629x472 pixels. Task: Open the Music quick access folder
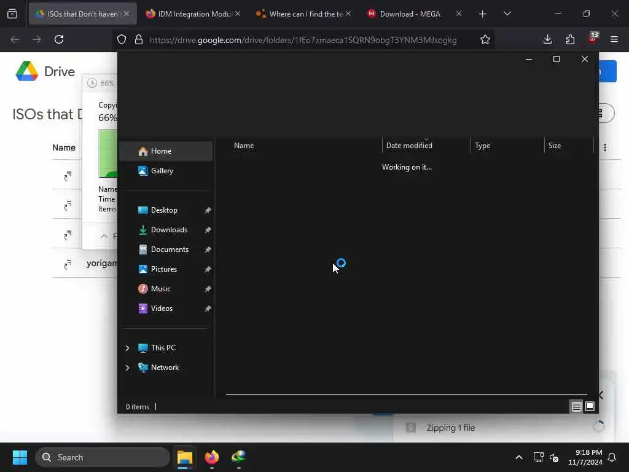click(160, 289)
